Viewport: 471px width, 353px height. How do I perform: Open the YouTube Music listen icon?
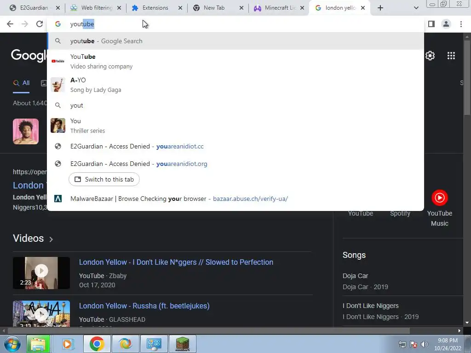pos(439,198)
